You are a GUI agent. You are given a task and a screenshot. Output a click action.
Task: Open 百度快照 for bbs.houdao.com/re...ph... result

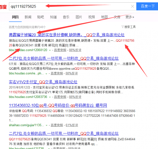point(57,74)
